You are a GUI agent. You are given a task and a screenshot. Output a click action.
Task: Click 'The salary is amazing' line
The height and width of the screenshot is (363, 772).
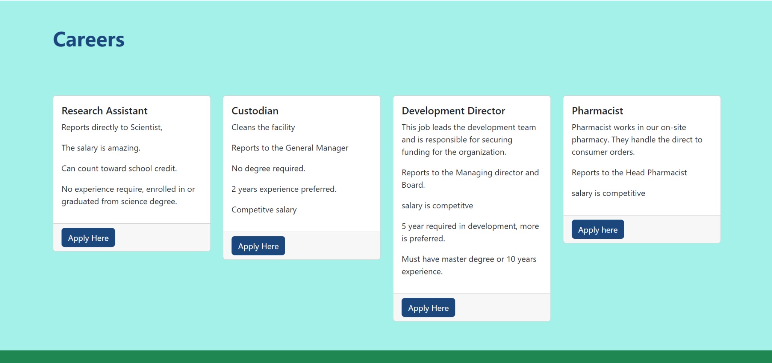[x=101, y=148]
